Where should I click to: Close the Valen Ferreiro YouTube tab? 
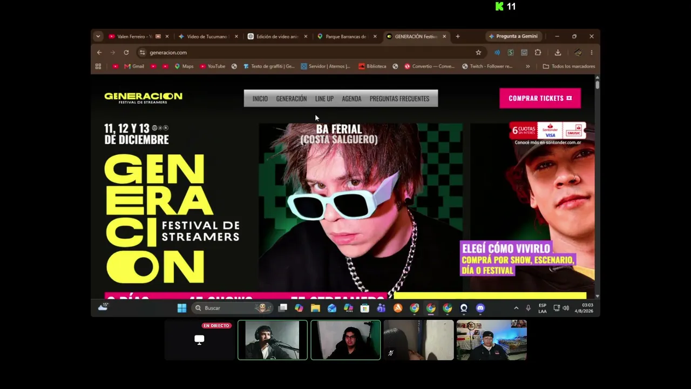click(x=167, y=36)
